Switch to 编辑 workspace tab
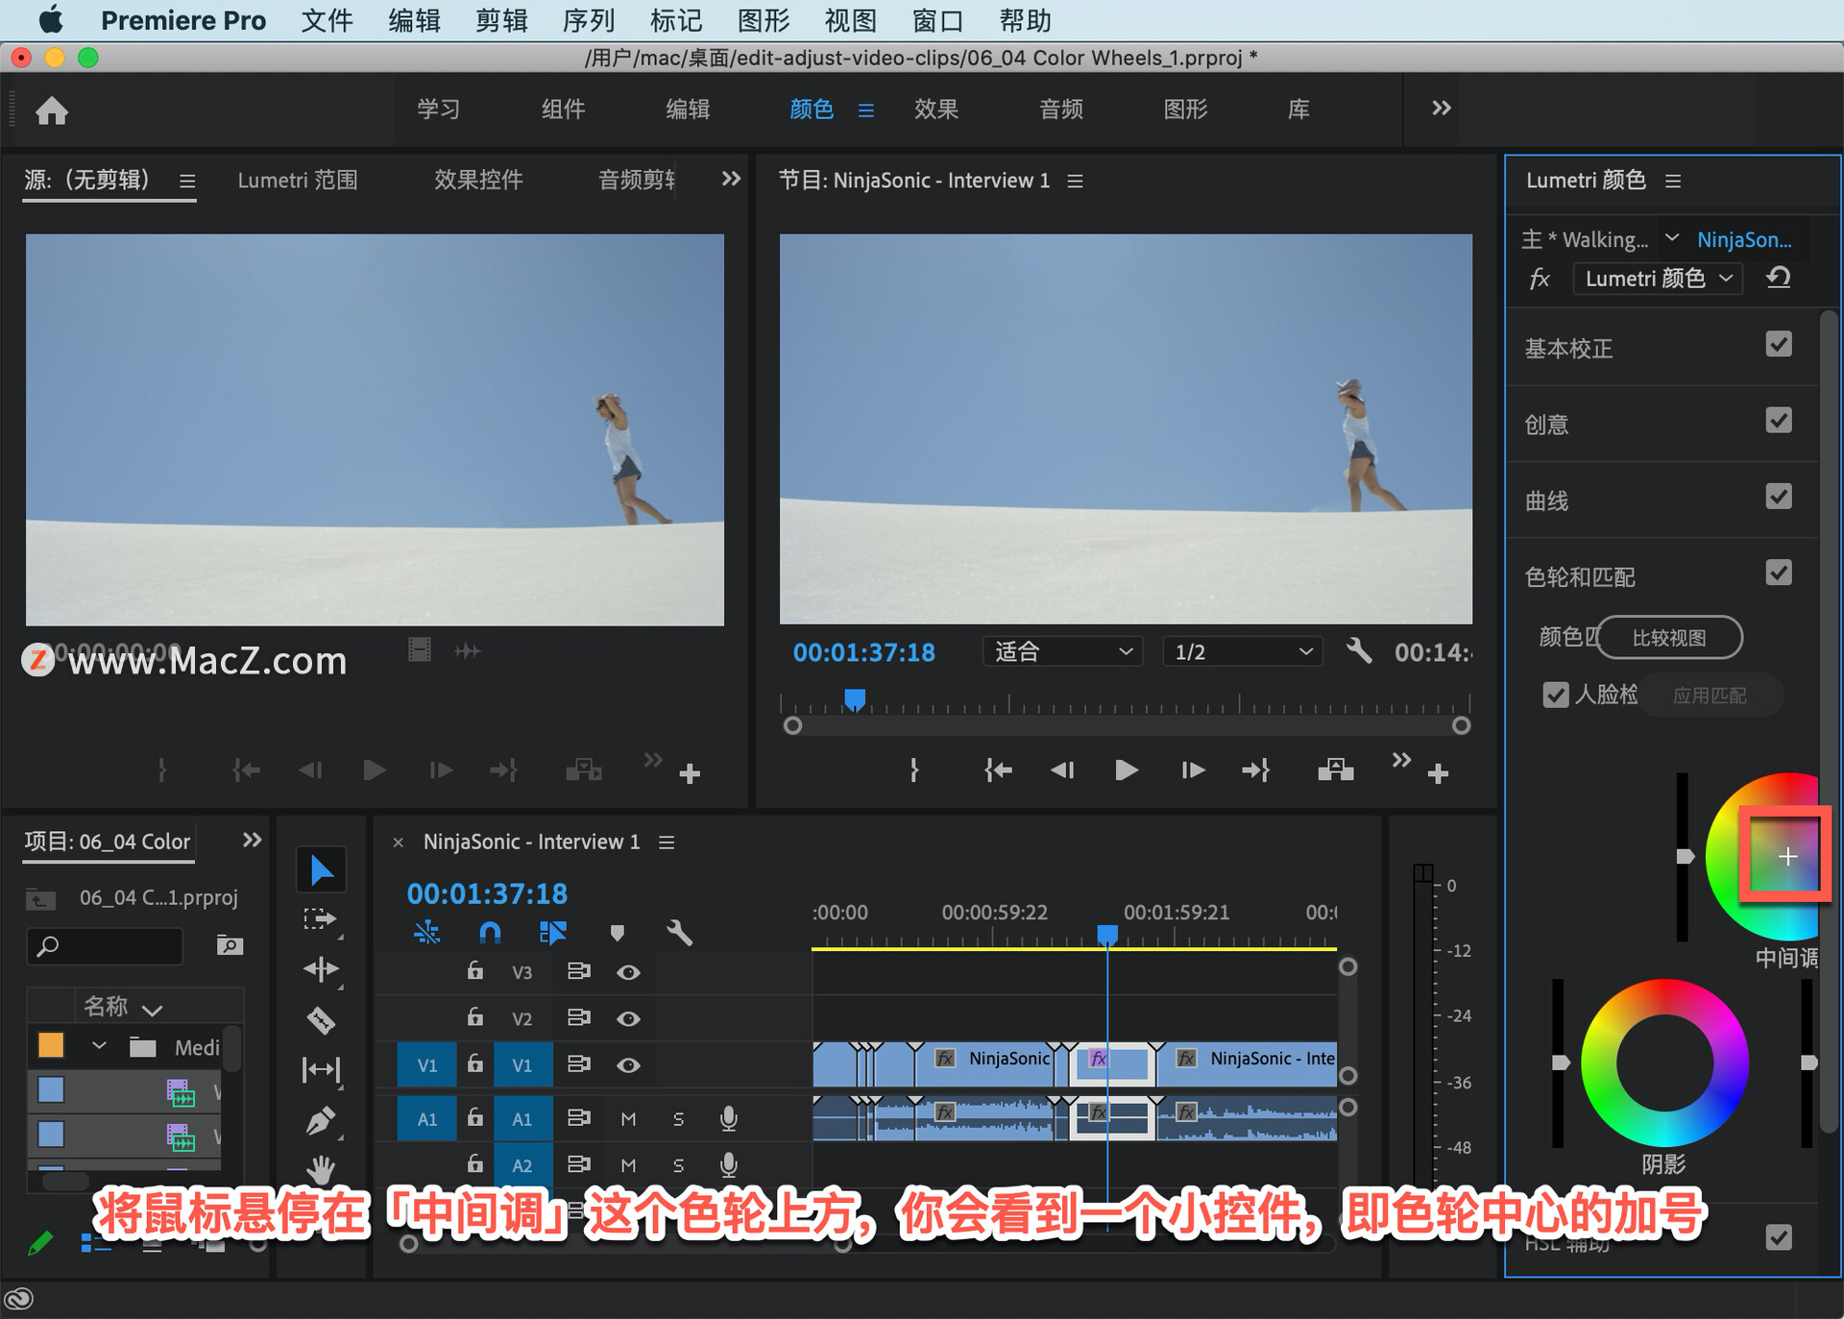Viewport: 1844px width, 1319px height. click(688, 109)
